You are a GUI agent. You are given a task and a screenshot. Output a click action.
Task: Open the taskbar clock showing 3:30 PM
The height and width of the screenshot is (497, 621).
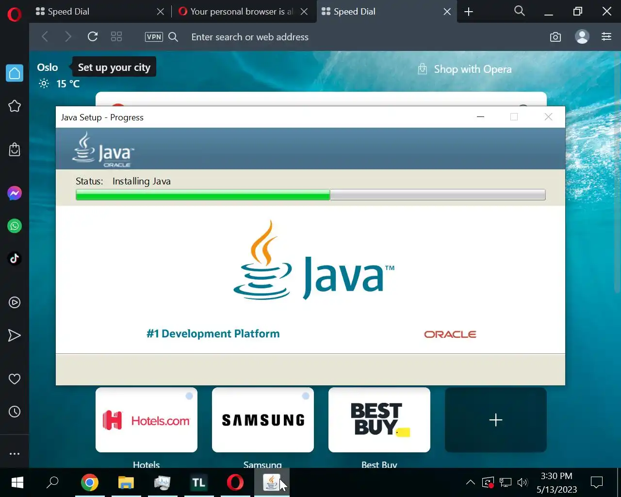tap(556, 482)
